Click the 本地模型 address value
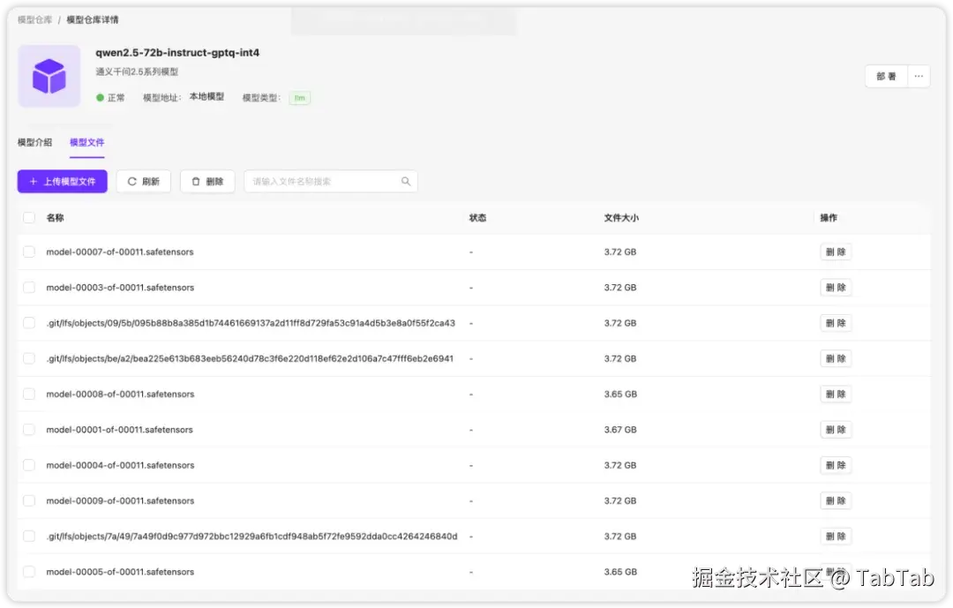 [x=206, y=97]
